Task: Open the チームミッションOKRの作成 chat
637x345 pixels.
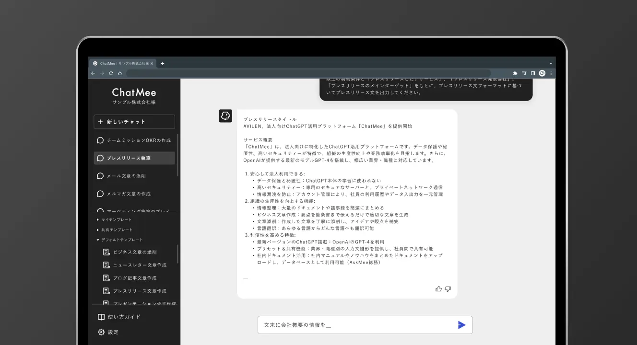Action: click(x=134, y=140)
